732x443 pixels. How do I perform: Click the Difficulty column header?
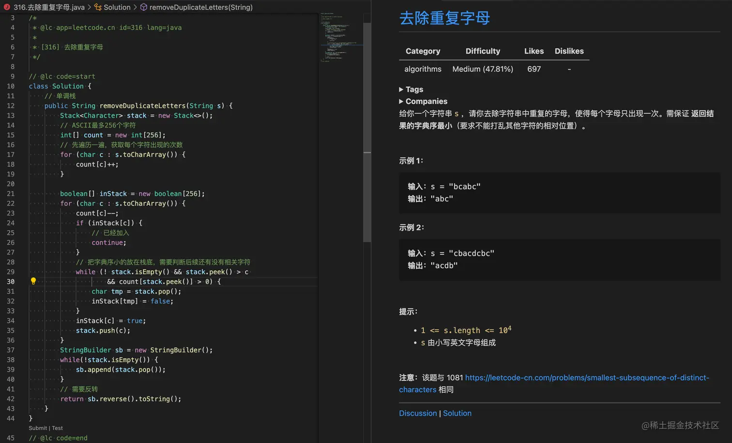[x=483, y=51]
